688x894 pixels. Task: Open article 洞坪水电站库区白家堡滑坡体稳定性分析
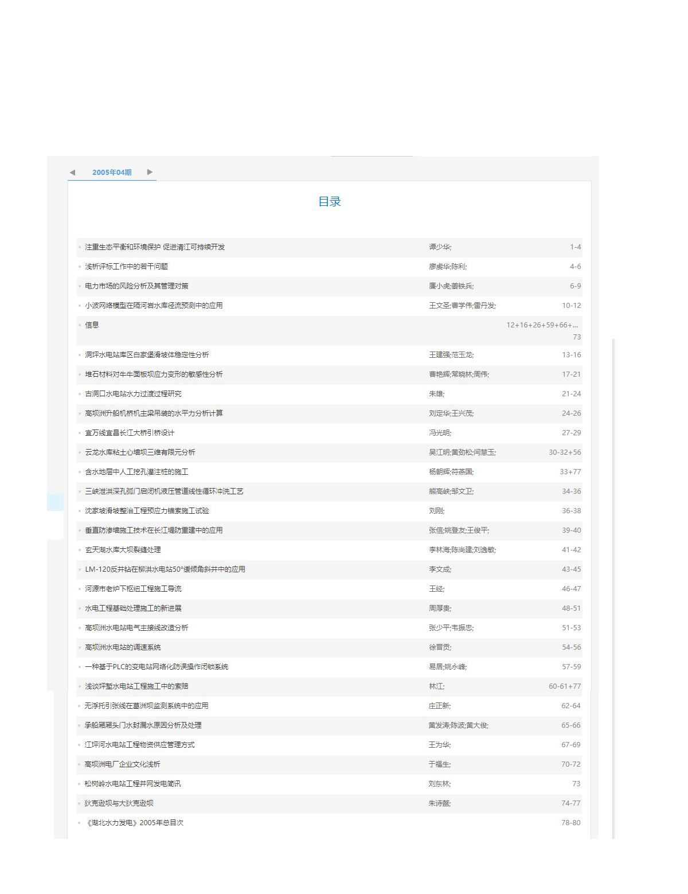tap(147, 355)
